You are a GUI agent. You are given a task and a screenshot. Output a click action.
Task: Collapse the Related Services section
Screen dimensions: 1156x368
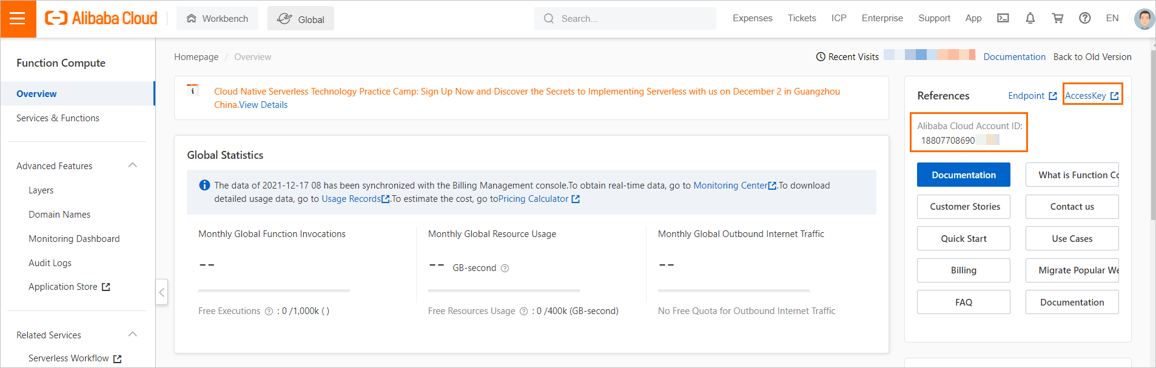pos(133,335)
